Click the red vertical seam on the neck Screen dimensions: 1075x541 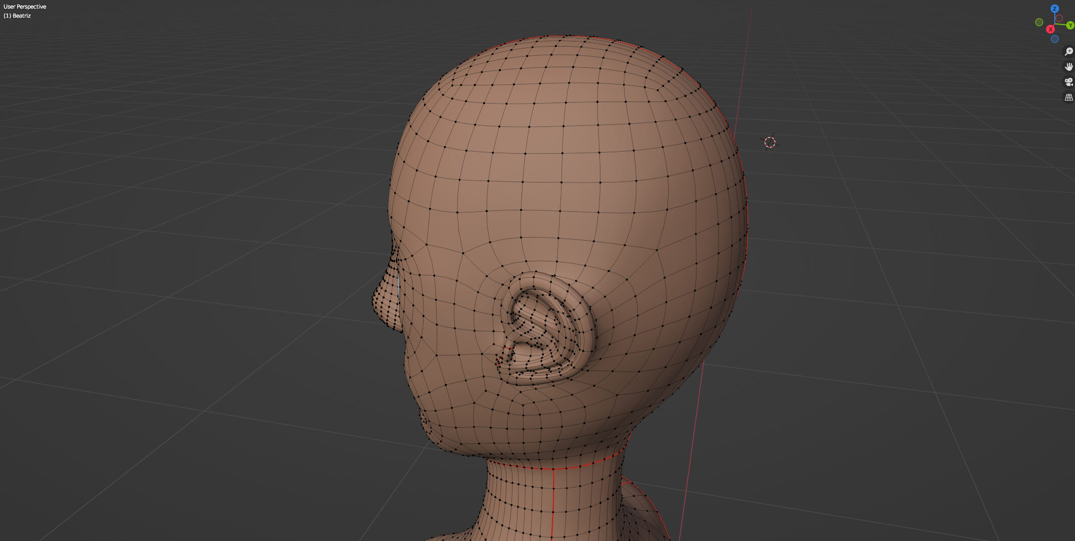553,501
